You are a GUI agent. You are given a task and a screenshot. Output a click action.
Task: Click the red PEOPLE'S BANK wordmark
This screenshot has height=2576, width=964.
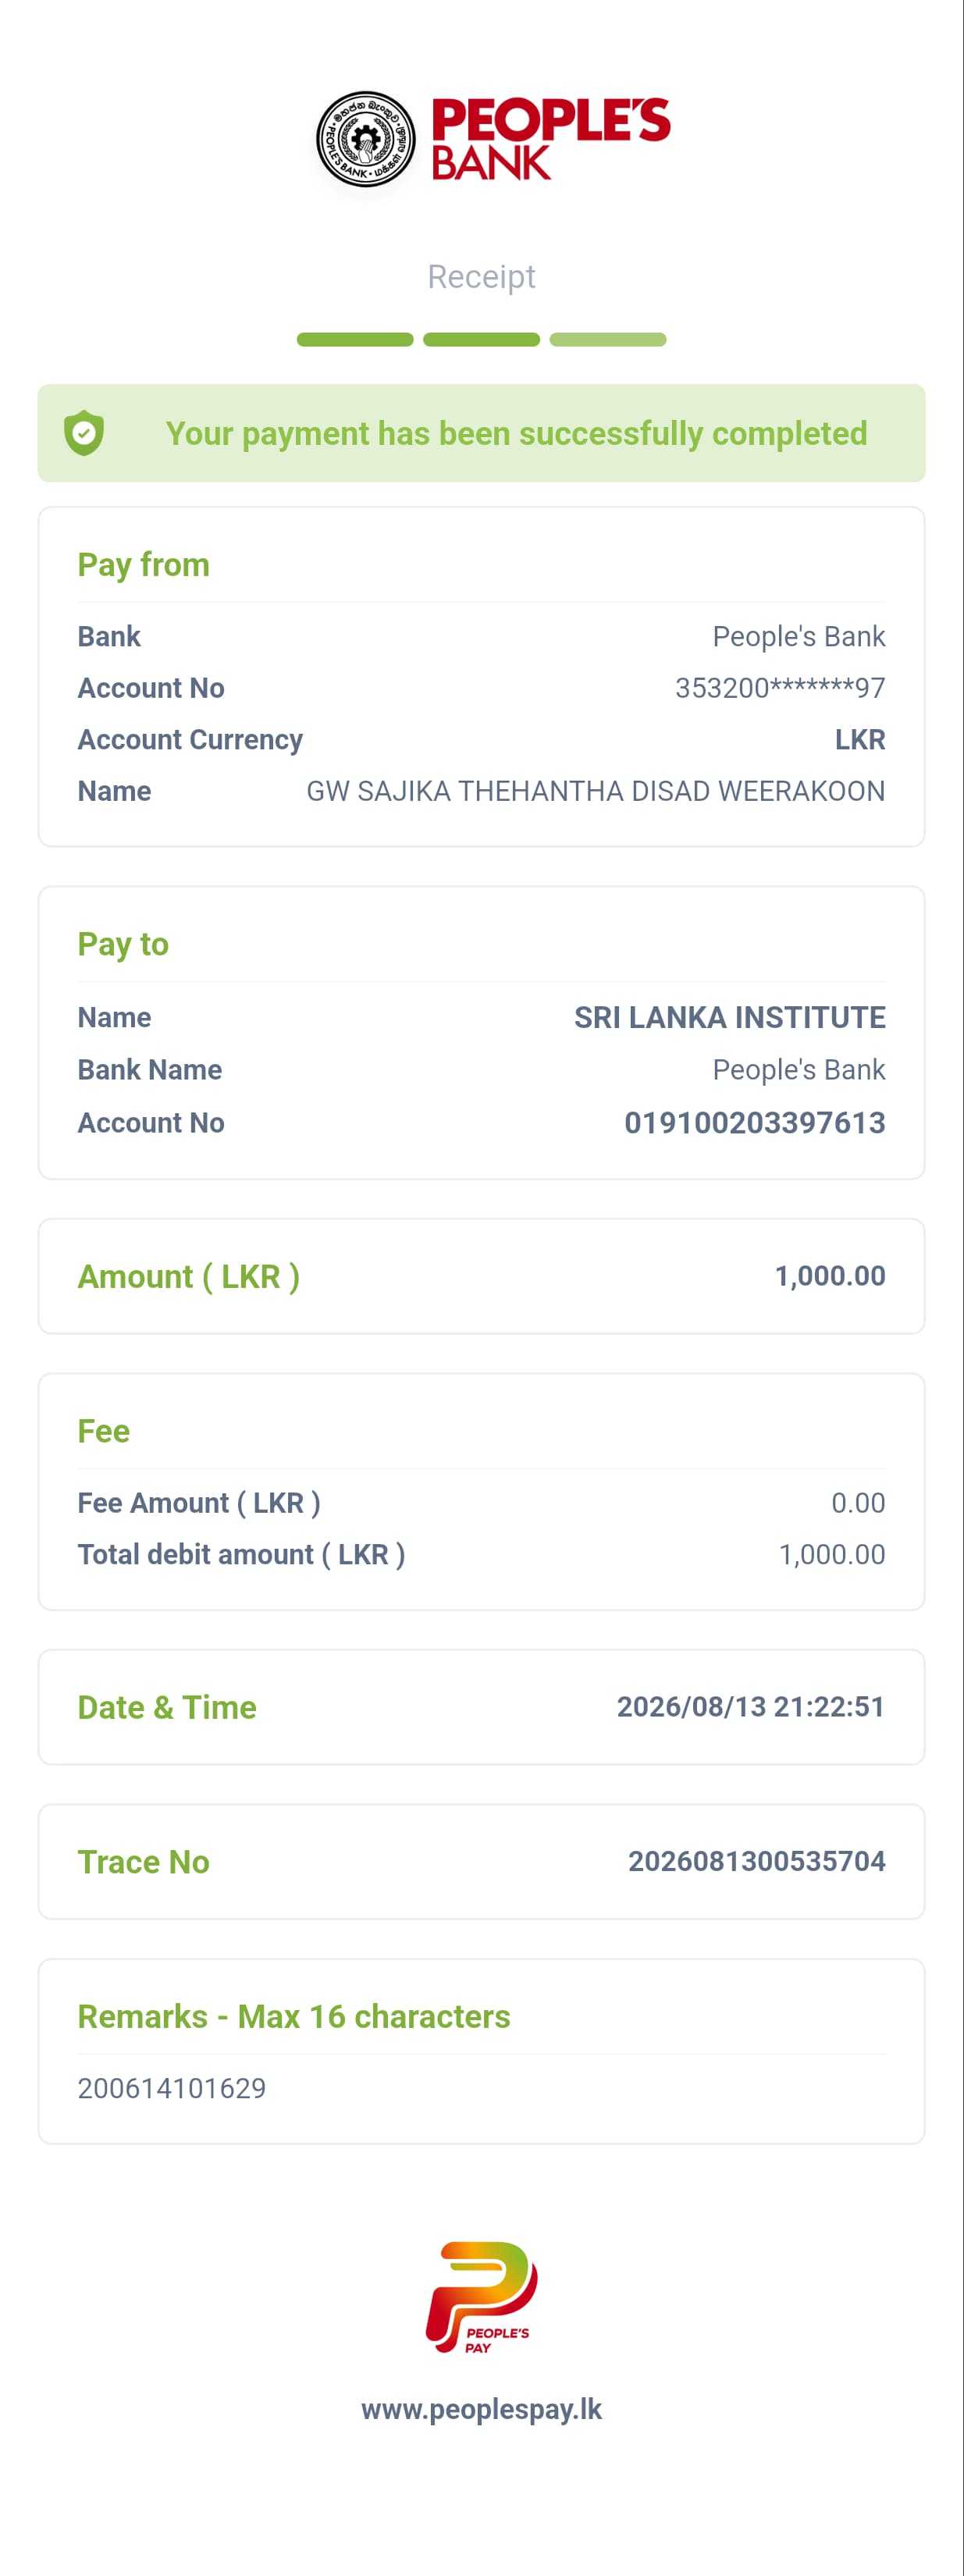(x=550, y=138)
